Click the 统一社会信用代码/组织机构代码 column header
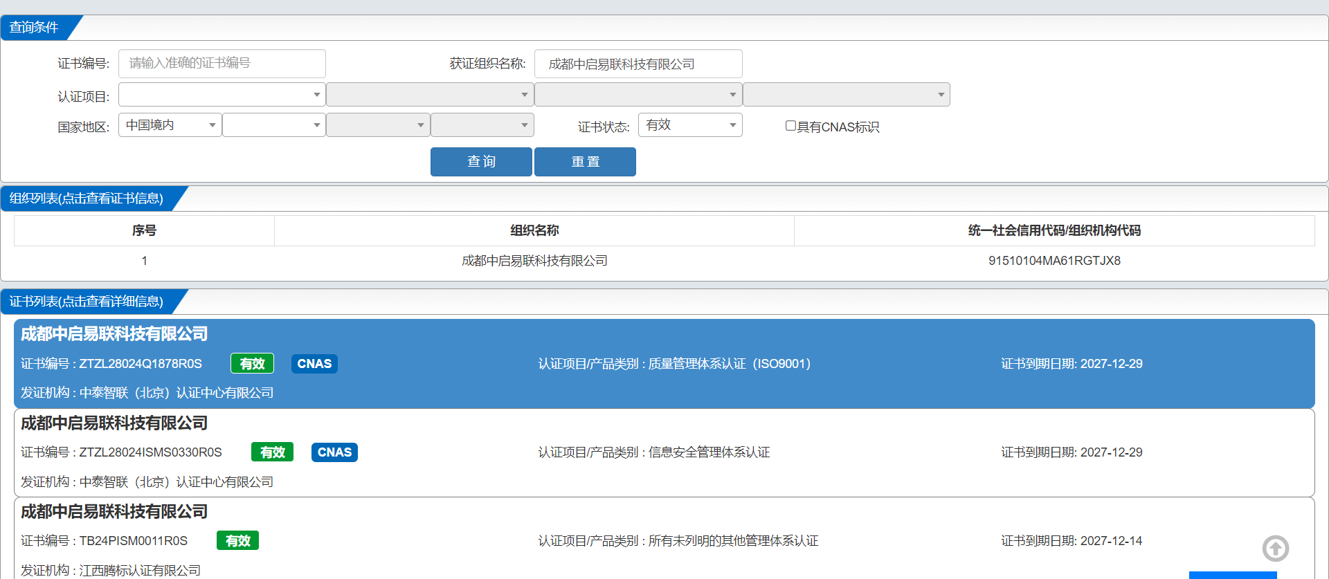The height and width of the screenshot is (579, 1329). (x=1054, y=230)
